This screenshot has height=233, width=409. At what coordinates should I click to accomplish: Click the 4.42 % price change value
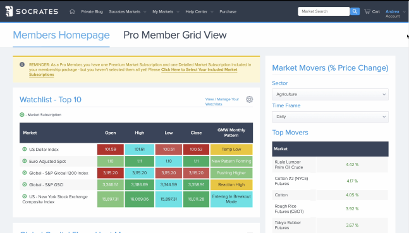pos(352,164)
